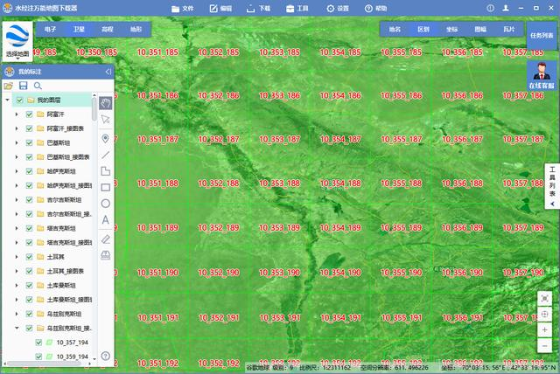The width and height of the screenshot is (560, 374).
Task: Open the 设置 menu
Action: tap(338, 9)
